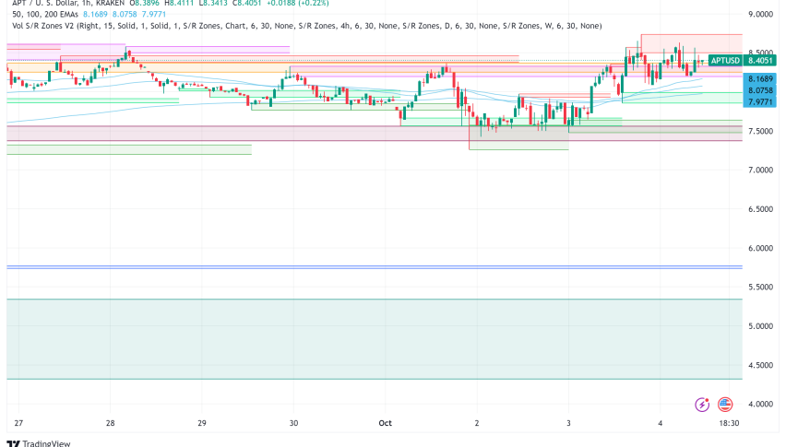
Task: Click the 9.0000 price axis label
Action: pyautogui.click(x=760, y=14)
